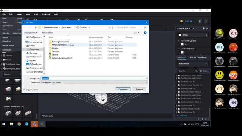Click the magnifier icon in step list search
Image resolution: width=242 pixels, height=136 pixels.
(x=197, y=71)
